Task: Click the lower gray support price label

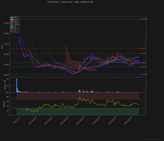Action: point(143,67)
